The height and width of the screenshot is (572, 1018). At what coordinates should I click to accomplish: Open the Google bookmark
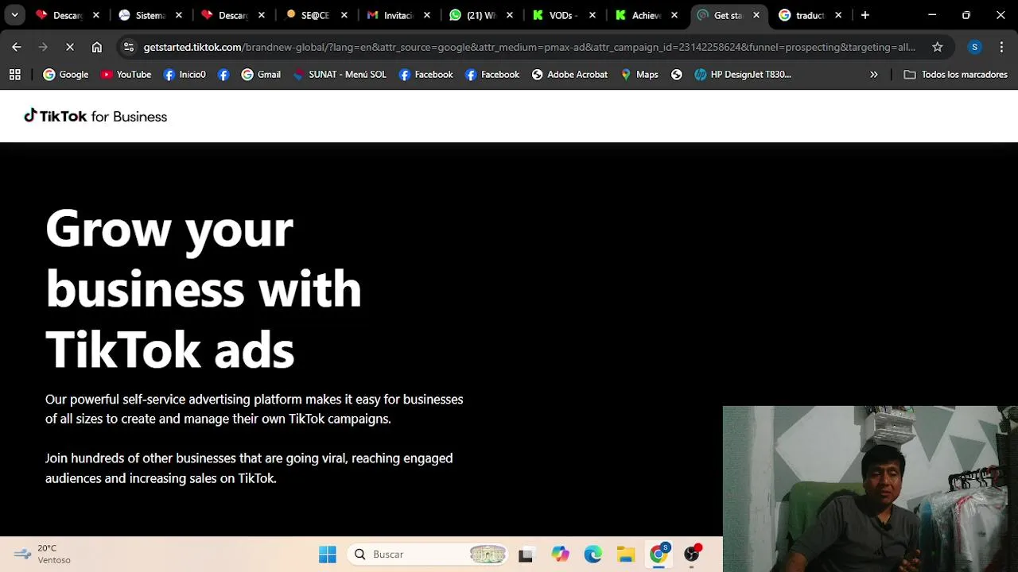click(65, 74)
